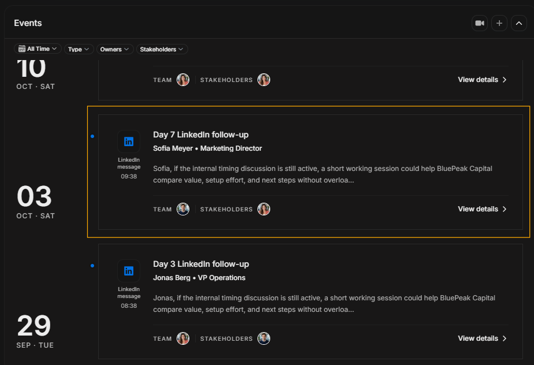534x365 pixels.
Task: Open the Day 3 LinkedIn follow-up title
Action: tap(201, 264)
